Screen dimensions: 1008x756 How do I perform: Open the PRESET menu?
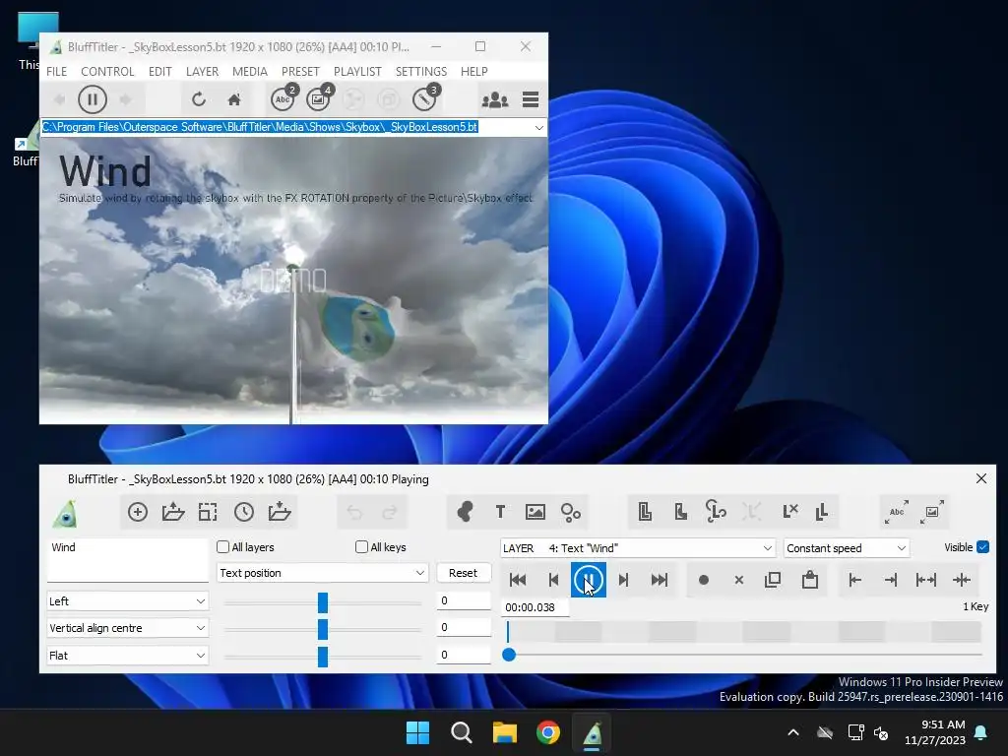(x=300, y=71)
